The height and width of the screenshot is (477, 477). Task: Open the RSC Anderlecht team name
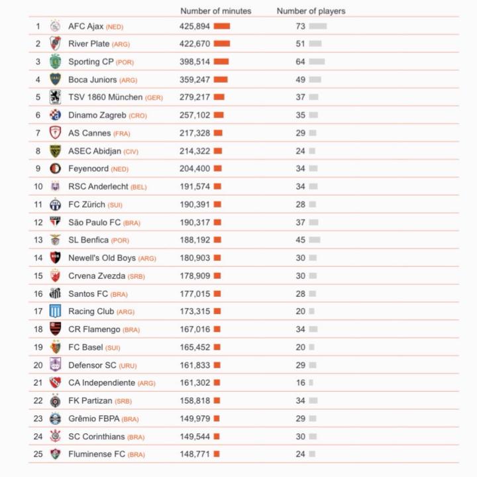coord(98,187)
